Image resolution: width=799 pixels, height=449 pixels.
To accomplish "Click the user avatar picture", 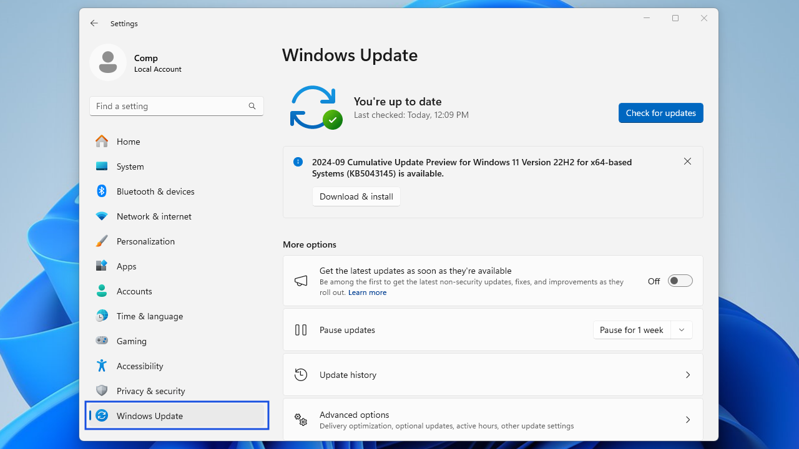I will [108, 62].
